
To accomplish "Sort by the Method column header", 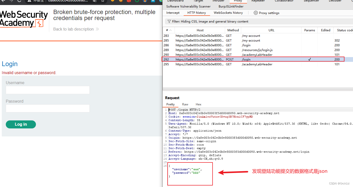I will click(233, 30).
